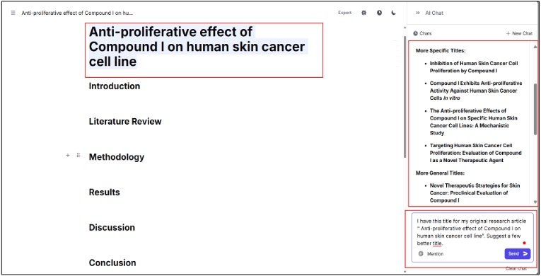Open the hamburger sidebar menu
This screenshot has height=276, width=541.
13,13
